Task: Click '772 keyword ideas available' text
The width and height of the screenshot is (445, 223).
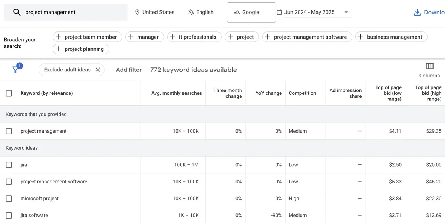Action: coord(193,70)
